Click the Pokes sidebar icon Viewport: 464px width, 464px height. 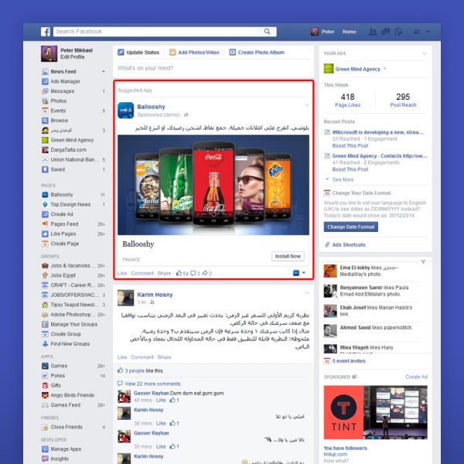point(45,376)
